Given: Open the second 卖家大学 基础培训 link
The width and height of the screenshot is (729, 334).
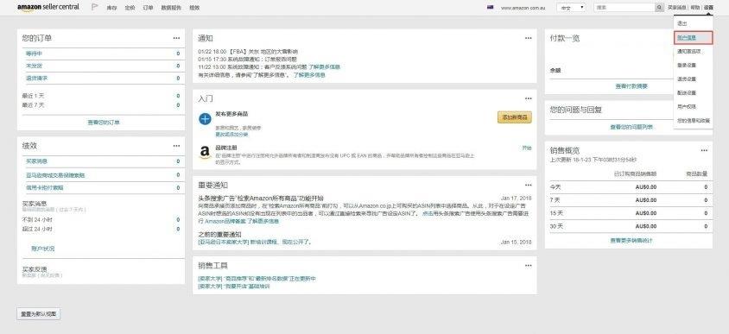Looking at the screenshot, I should [x=234, y=287].
